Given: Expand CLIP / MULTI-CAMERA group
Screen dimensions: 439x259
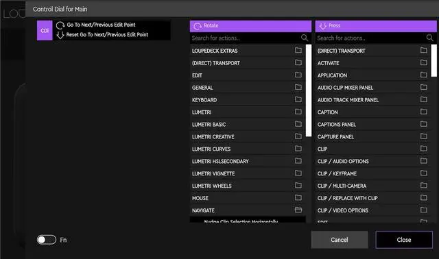Looking at the screenshot, I should pos(373,186).
